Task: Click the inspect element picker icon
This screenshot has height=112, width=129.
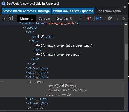Action: pyautogui.click(x=4, y=18)
